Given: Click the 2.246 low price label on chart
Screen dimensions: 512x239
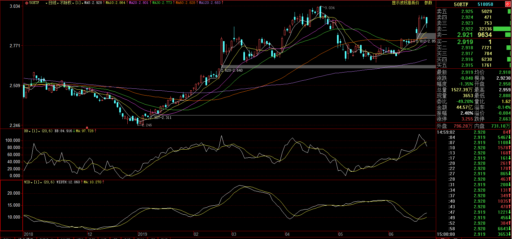Looking at the screenshot, I should (146, 125).
